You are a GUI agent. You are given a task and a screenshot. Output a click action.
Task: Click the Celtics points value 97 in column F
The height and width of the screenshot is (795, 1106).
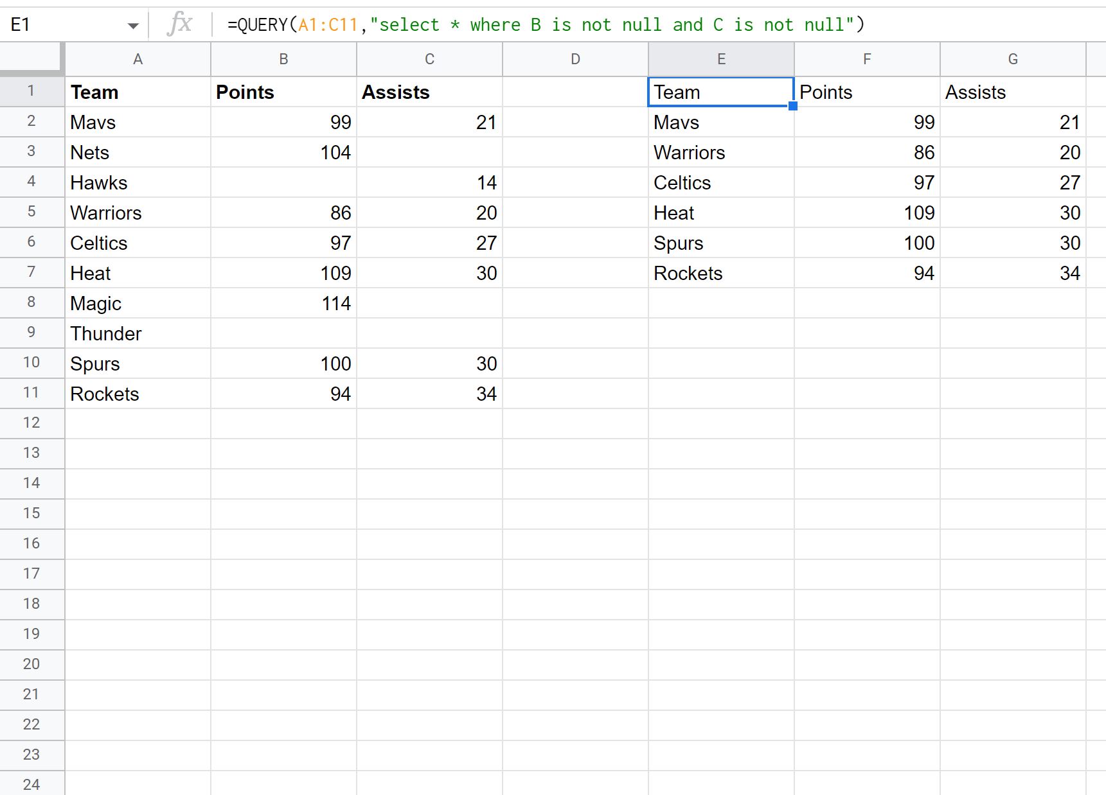[867, 182]
